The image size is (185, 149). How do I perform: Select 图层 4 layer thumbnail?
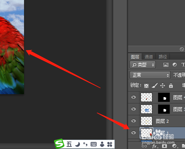(147, 97)
